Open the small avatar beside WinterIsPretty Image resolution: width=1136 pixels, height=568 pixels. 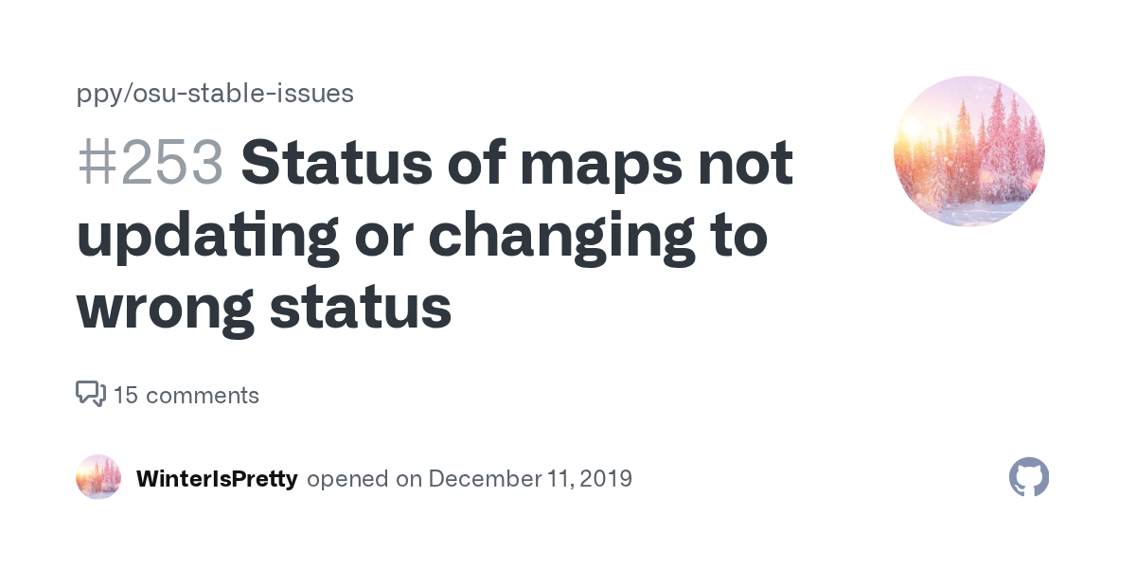(98, 478)
